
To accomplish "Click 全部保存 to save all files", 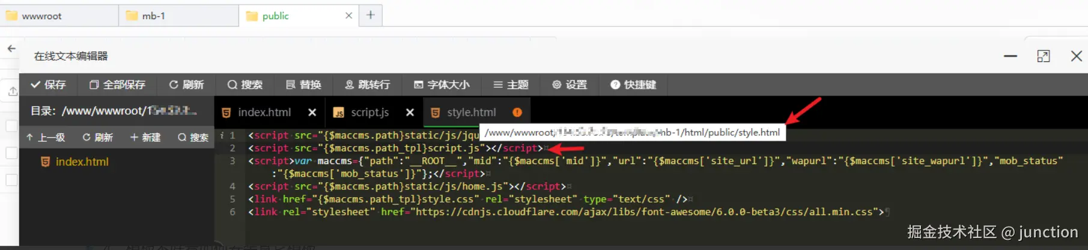I will (x=118, y=85).
